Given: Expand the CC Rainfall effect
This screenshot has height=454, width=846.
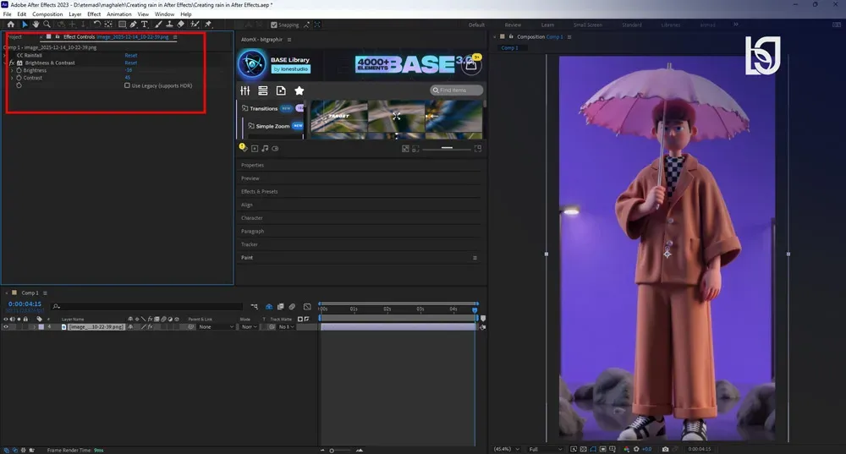Looking at the screenshot, I should tap(5, 55).
